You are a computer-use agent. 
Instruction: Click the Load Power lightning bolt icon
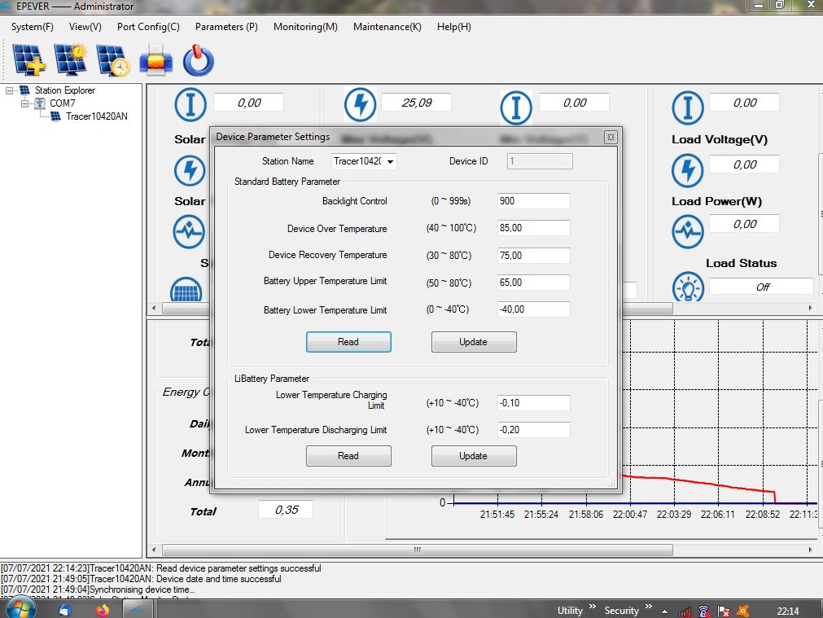[687, 171]
